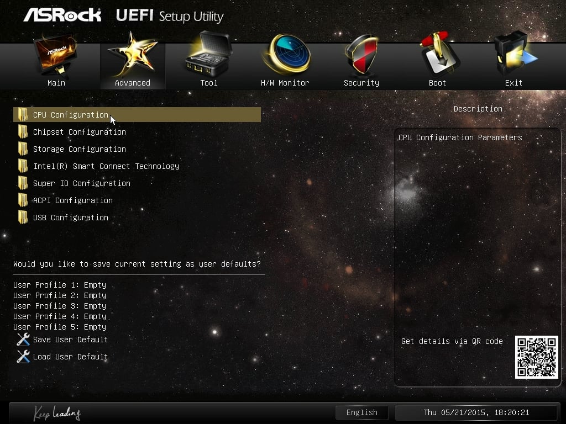
Task: Click the QR code image
Action: (536, 357)
